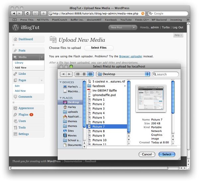This screenshot has width=199, height=182.
Task: Open the NETTUTS bookmark
Action: click(43, 20)
